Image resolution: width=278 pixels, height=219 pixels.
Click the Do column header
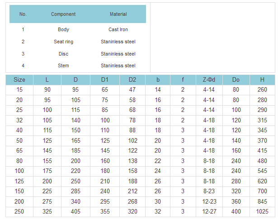point(236,80)
